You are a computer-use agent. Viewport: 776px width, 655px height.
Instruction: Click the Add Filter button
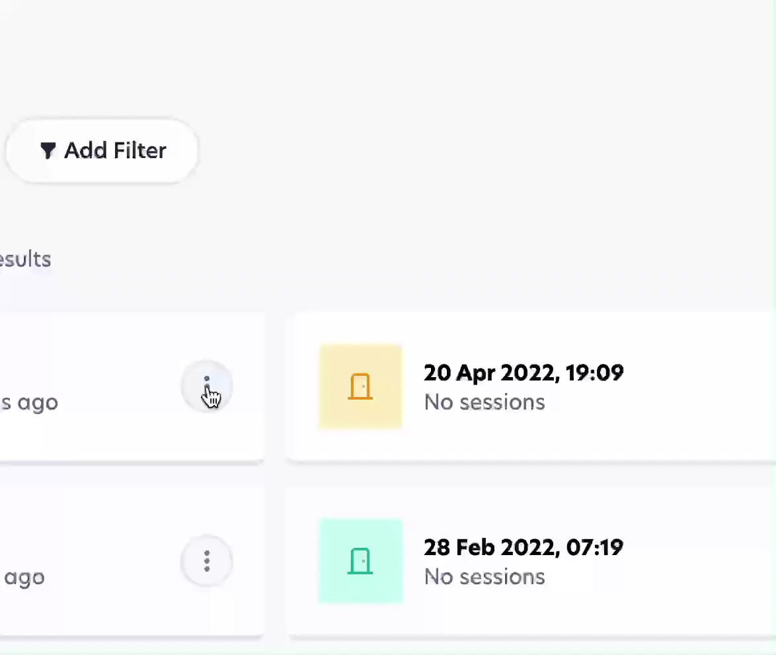coord(102,151)
